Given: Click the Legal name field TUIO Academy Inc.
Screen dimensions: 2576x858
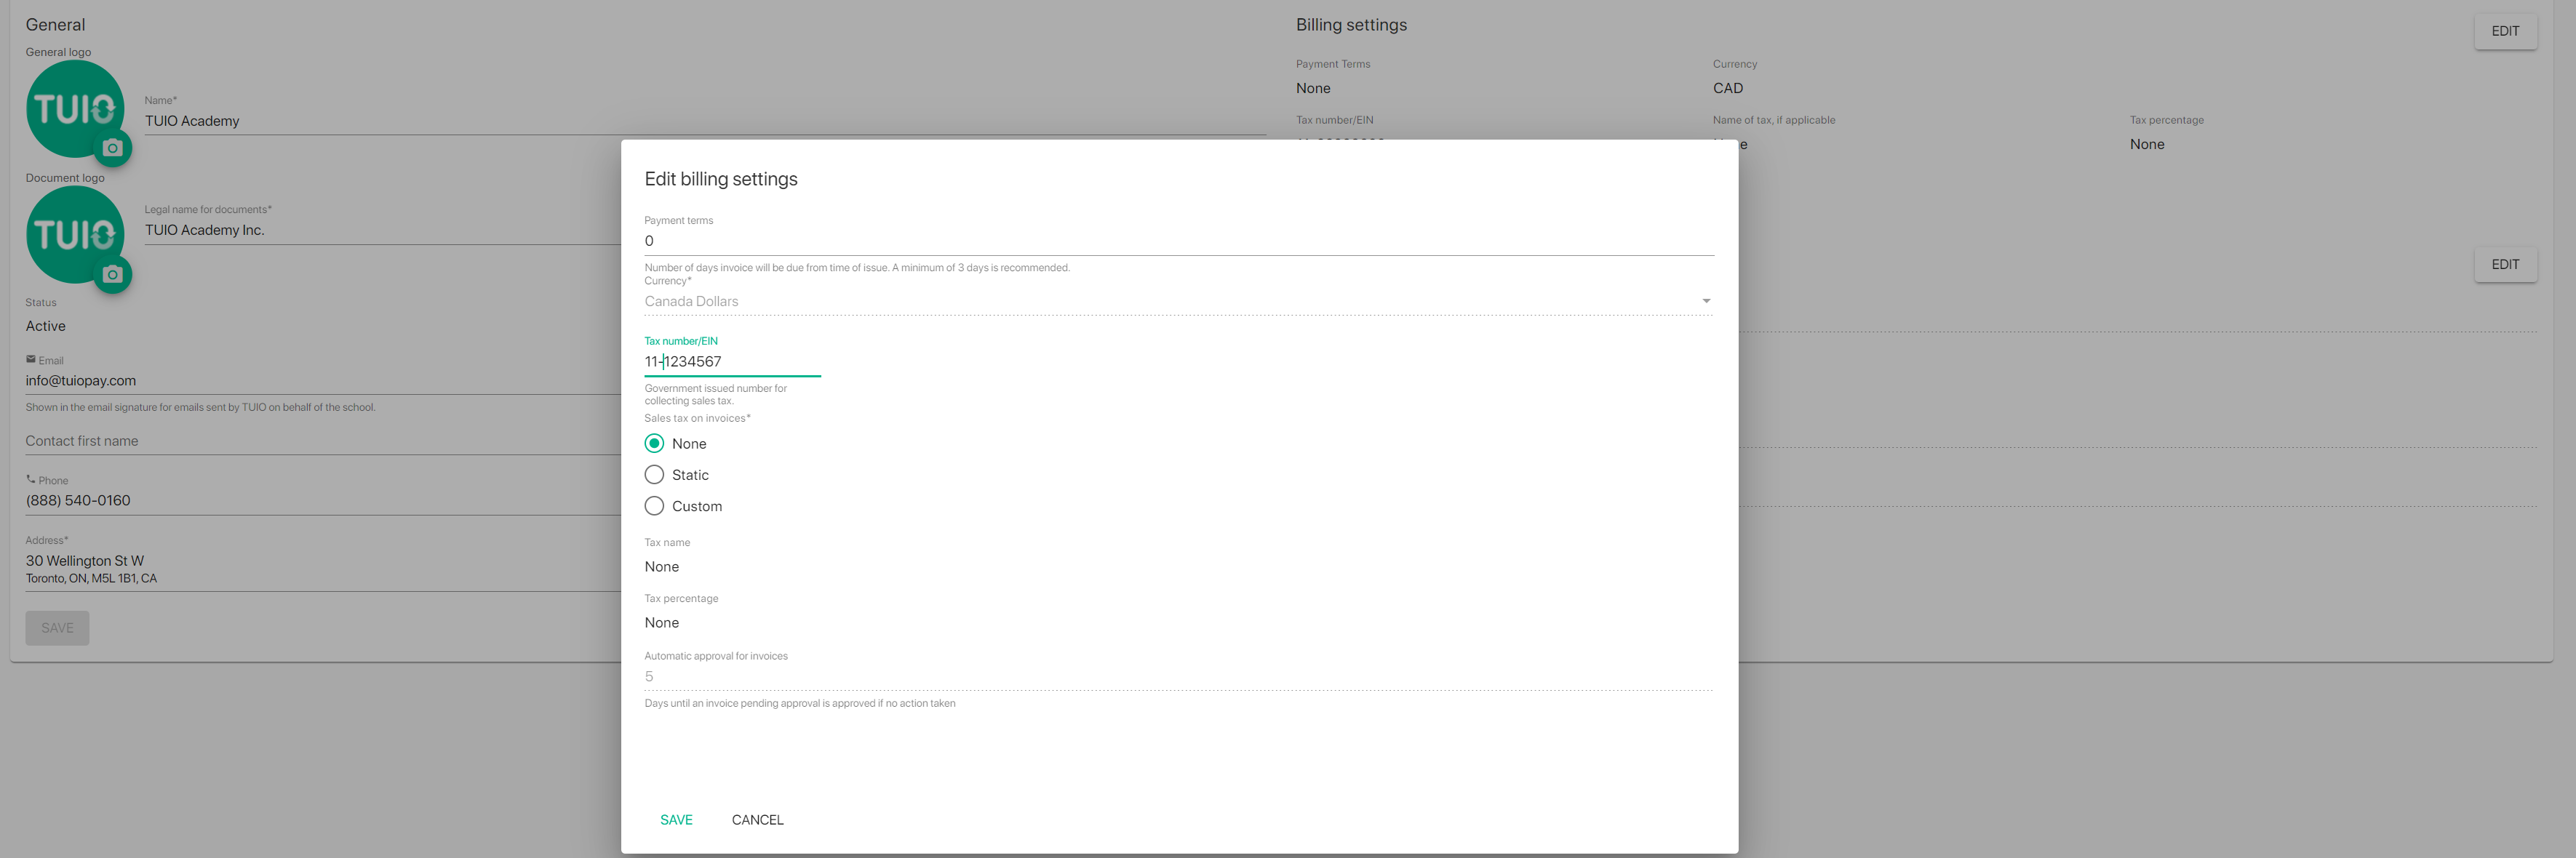Looking at the screenshot, I should coord(382,230).
